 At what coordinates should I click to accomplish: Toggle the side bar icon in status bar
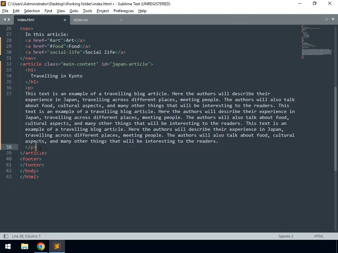[x=6, y=236]
